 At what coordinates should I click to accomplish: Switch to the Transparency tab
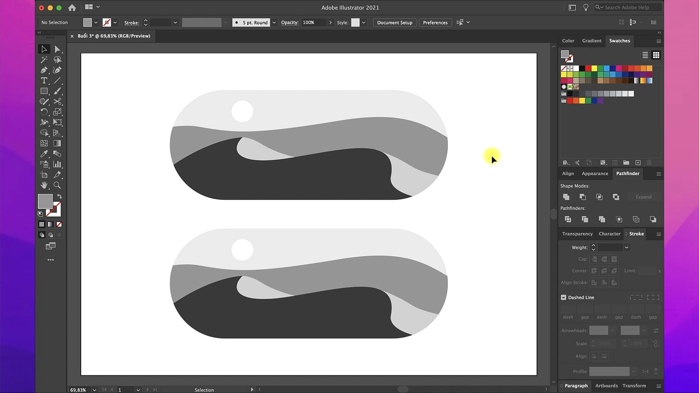coord(577,234)
